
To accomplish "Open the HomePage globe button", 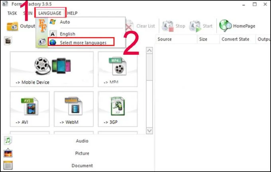I will coord(237,26).
